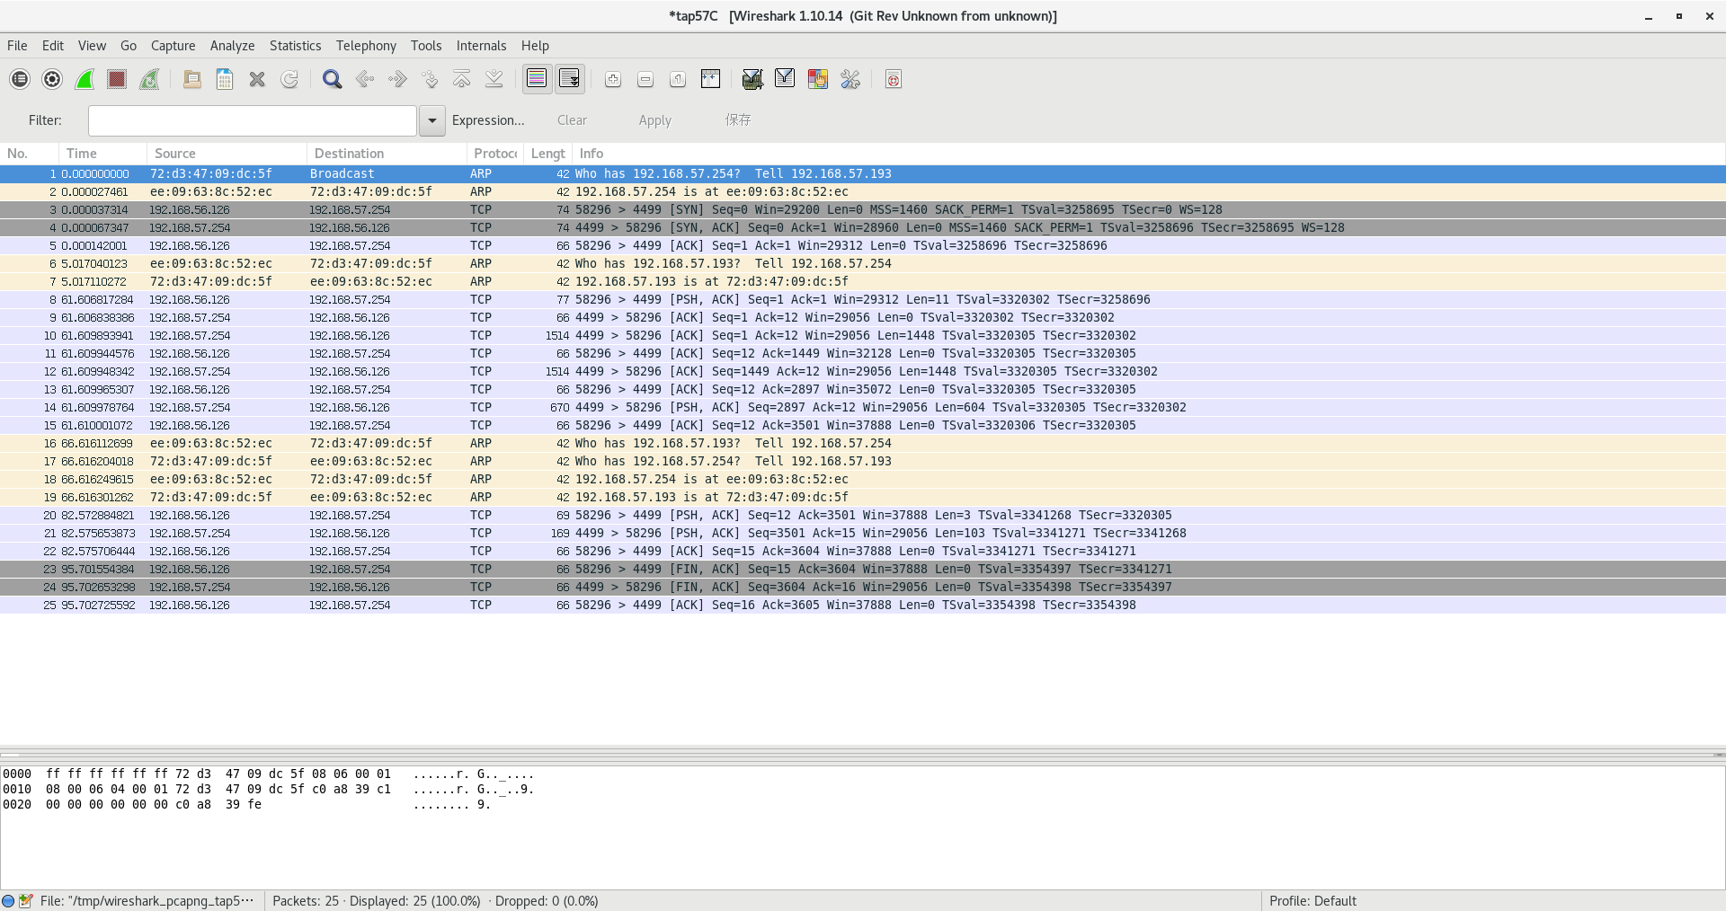Open capture options gear icon
This screenshot has height=911, width=1726.
tap(52, 79)
